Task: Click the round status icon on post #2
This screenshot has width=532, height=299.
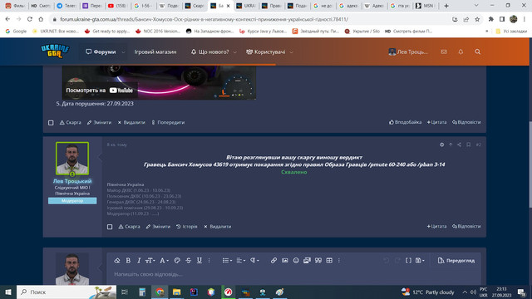Action: pos(441,145)
